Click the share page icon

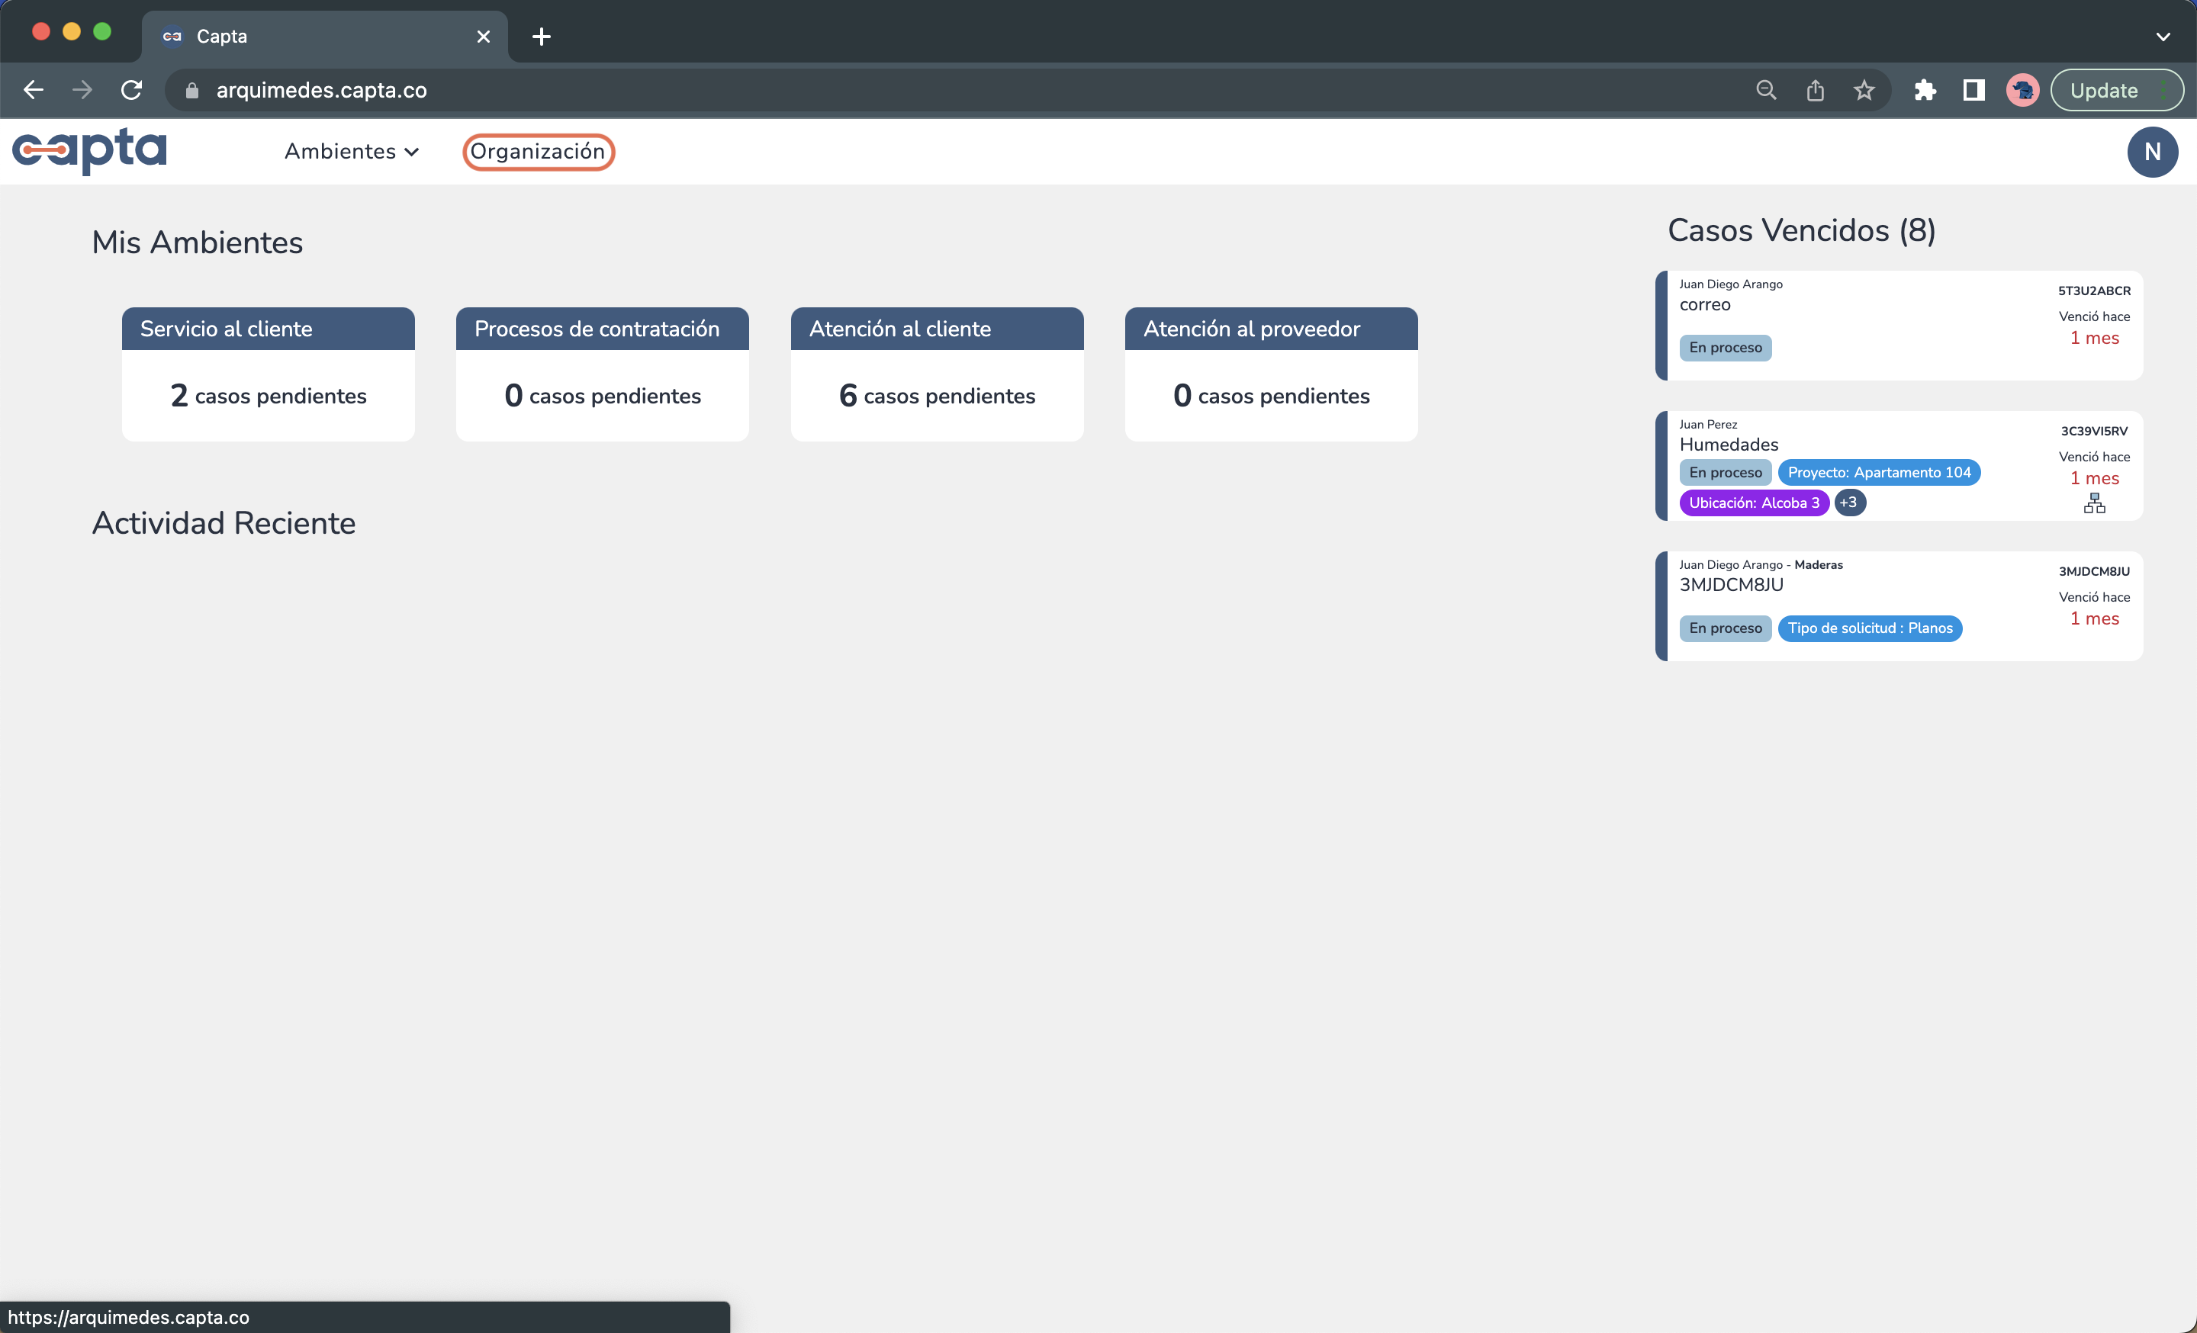tap(1815, 90)
